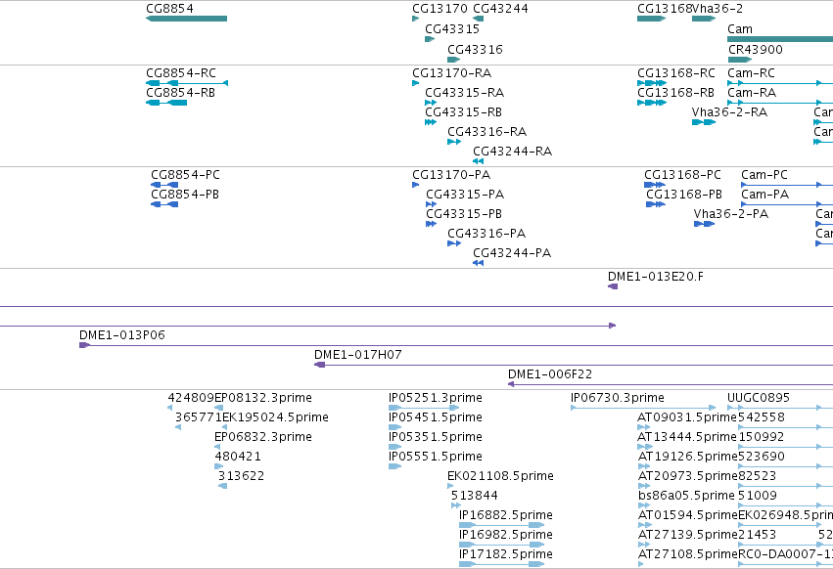The height and width of the screenshot is (569, 833).
Task: Select protein CG8854-PB
Action: tap(164, 204)
